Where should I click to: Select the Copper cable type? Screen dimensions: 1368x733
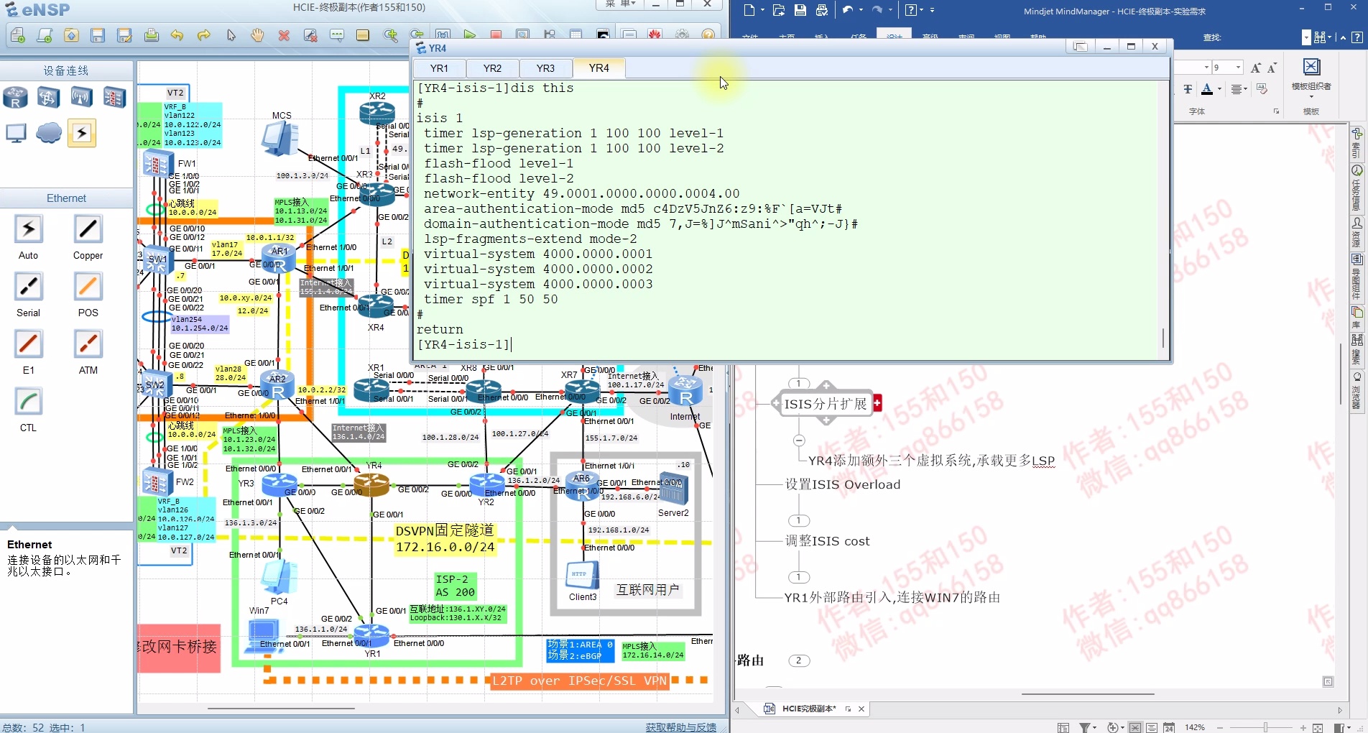coord(88,230)
